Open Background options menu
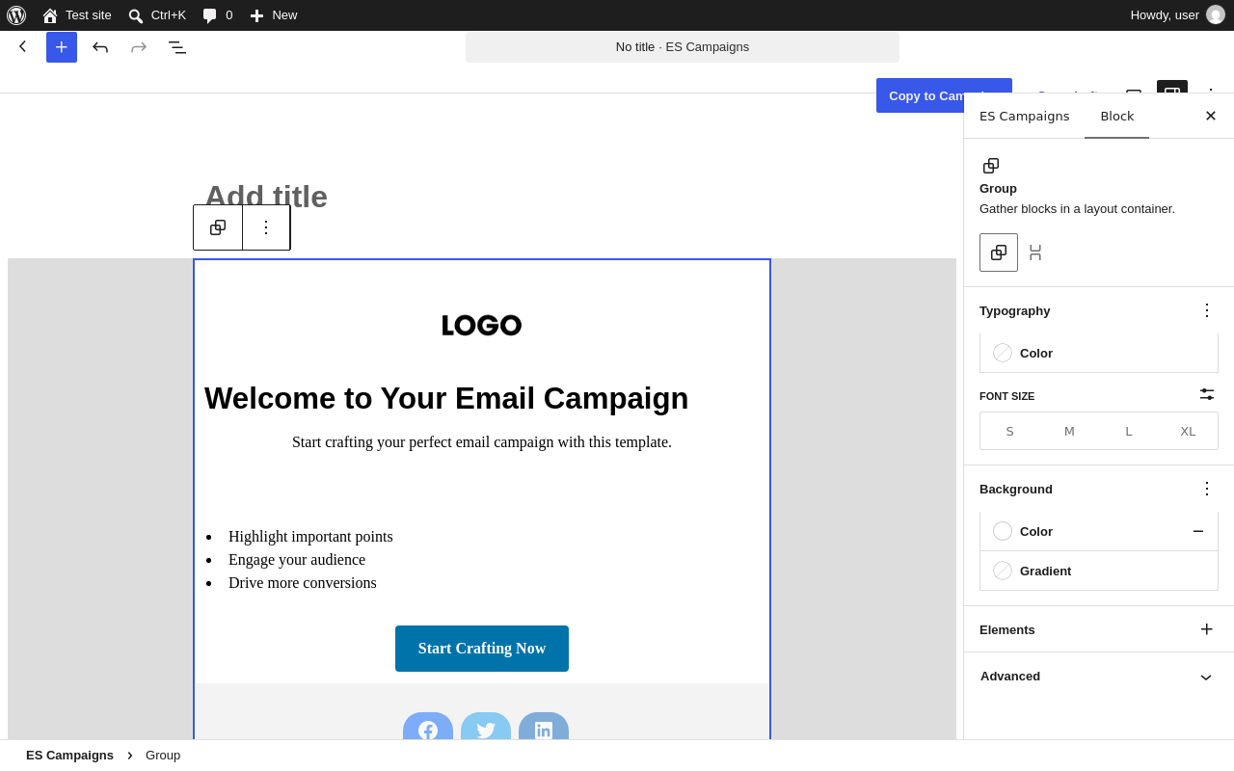Image resolution: width=1234 pixels, height=771 pixels. (x=1207, y=489)
